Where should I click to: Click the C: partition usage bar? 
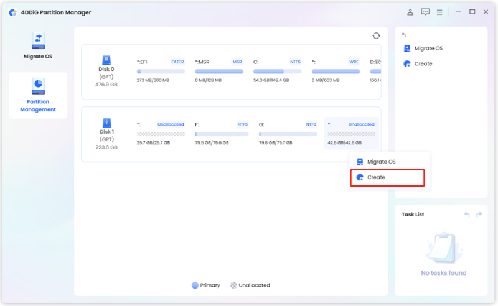277,72
